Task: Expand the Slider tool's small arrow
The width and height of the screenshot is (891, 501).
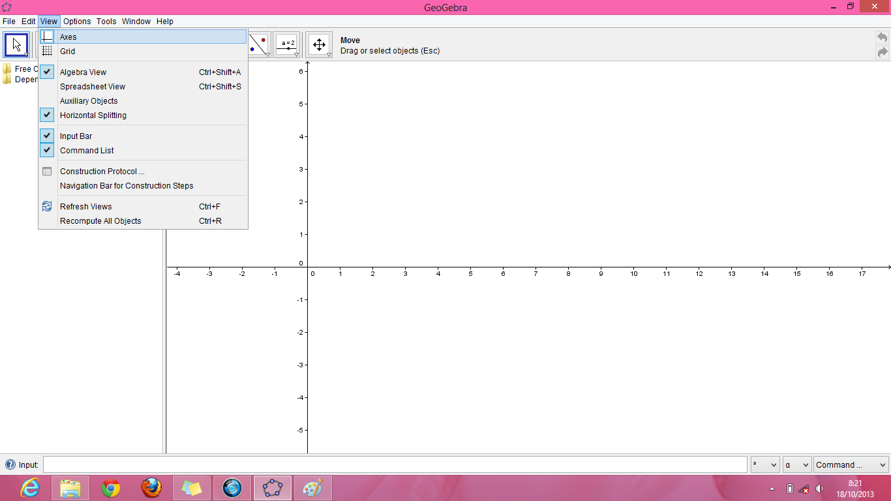Action: coord(297,55)
